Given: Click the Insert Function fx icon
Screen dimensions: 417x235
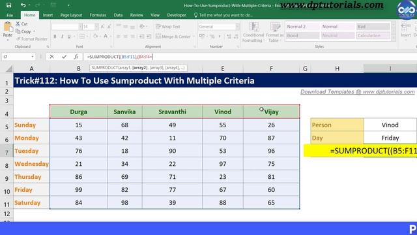Looking at the screenshot, I should point(76,57).
